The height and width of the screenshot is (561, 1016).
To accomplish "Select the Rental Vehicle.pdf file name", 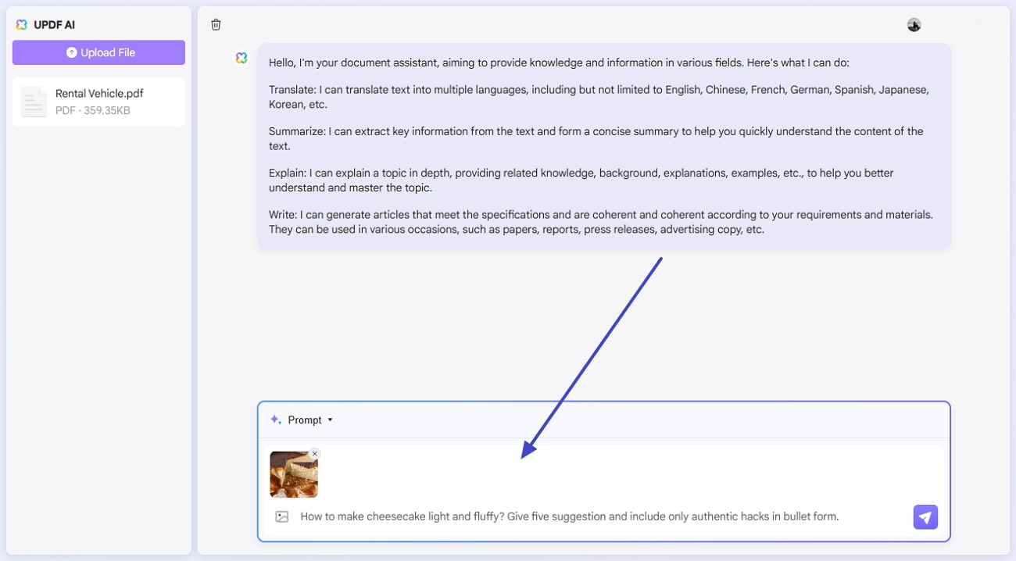I will (99, 93).
